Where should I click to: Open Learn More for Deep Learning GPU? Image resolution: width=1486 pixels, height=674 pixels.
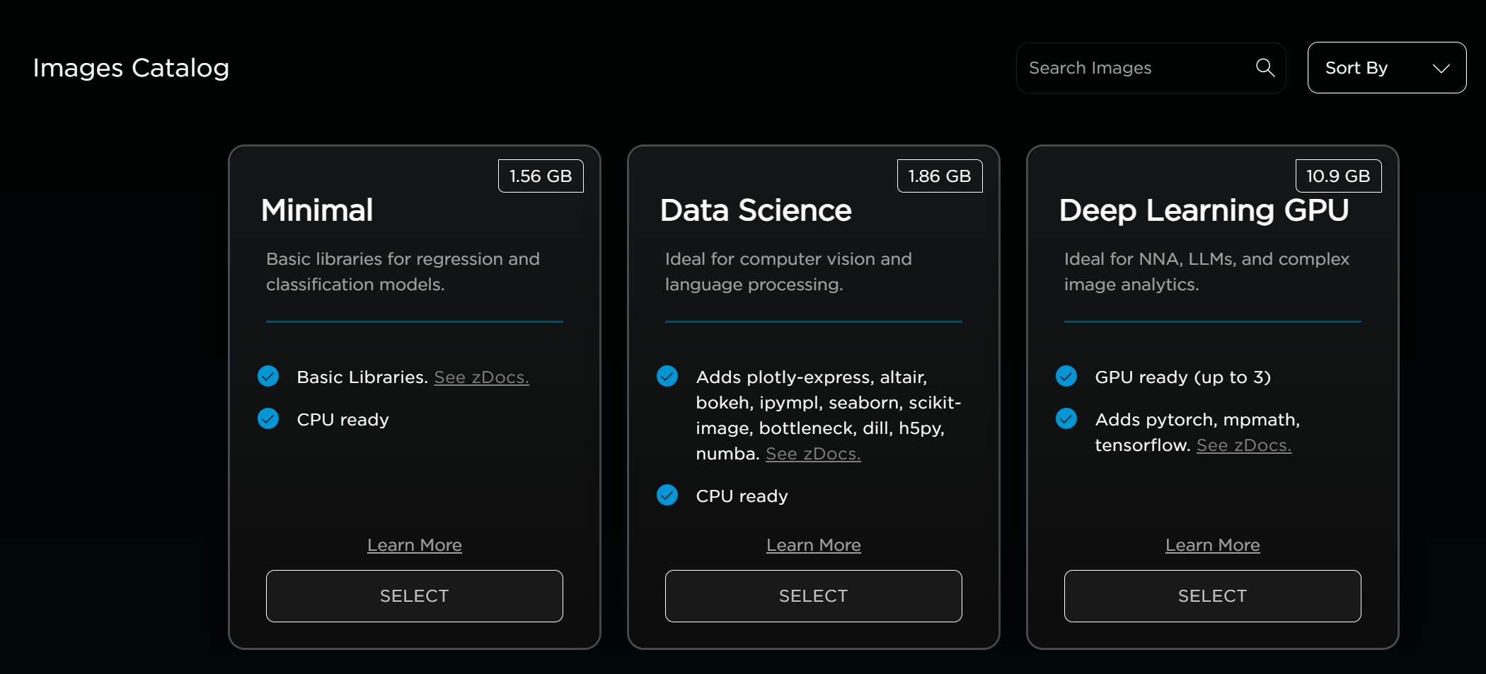(1213, 545)
